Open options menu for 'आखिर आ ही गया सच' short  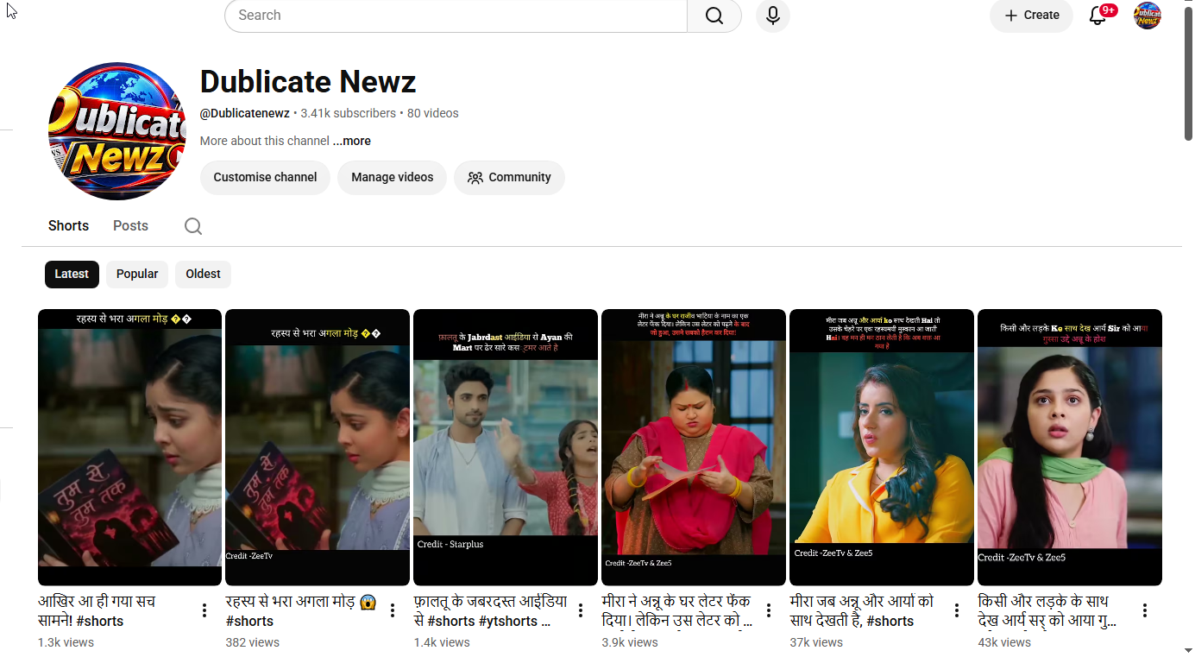pos(204,610)
